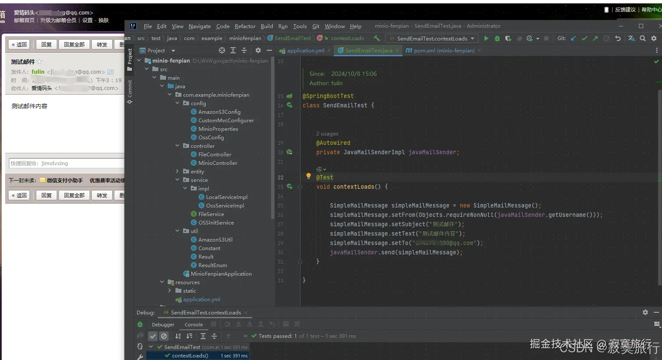This screenshot has width=662, height=360.
Task: Collapse the controller package folder
Action: [178, 146]
